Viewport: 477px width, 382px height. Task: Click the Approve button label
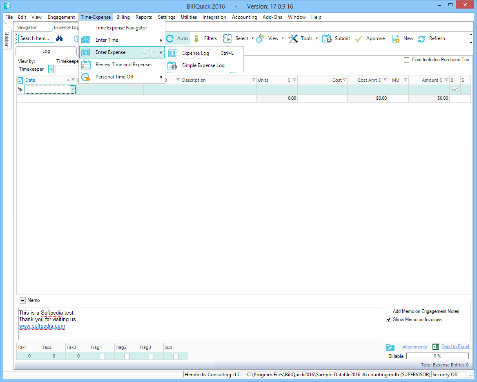point(375,39)
